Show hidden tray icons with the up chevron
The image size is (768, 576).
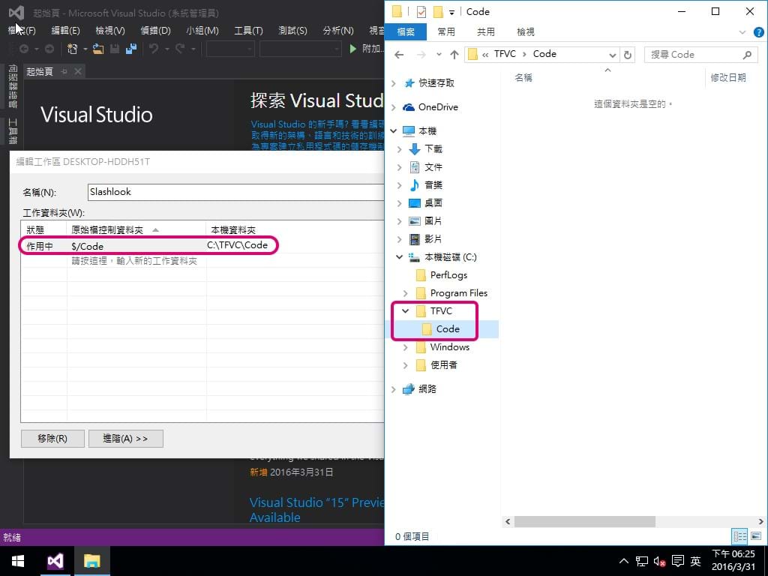[623, 561]
